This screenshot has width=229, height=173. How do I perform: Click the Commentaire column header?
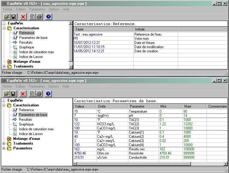click(217, 106)
